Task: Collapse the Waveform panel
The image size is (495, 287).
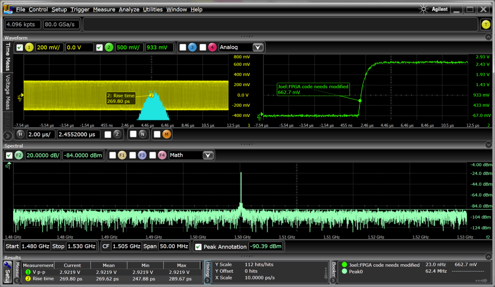Action: coord(488,37)
